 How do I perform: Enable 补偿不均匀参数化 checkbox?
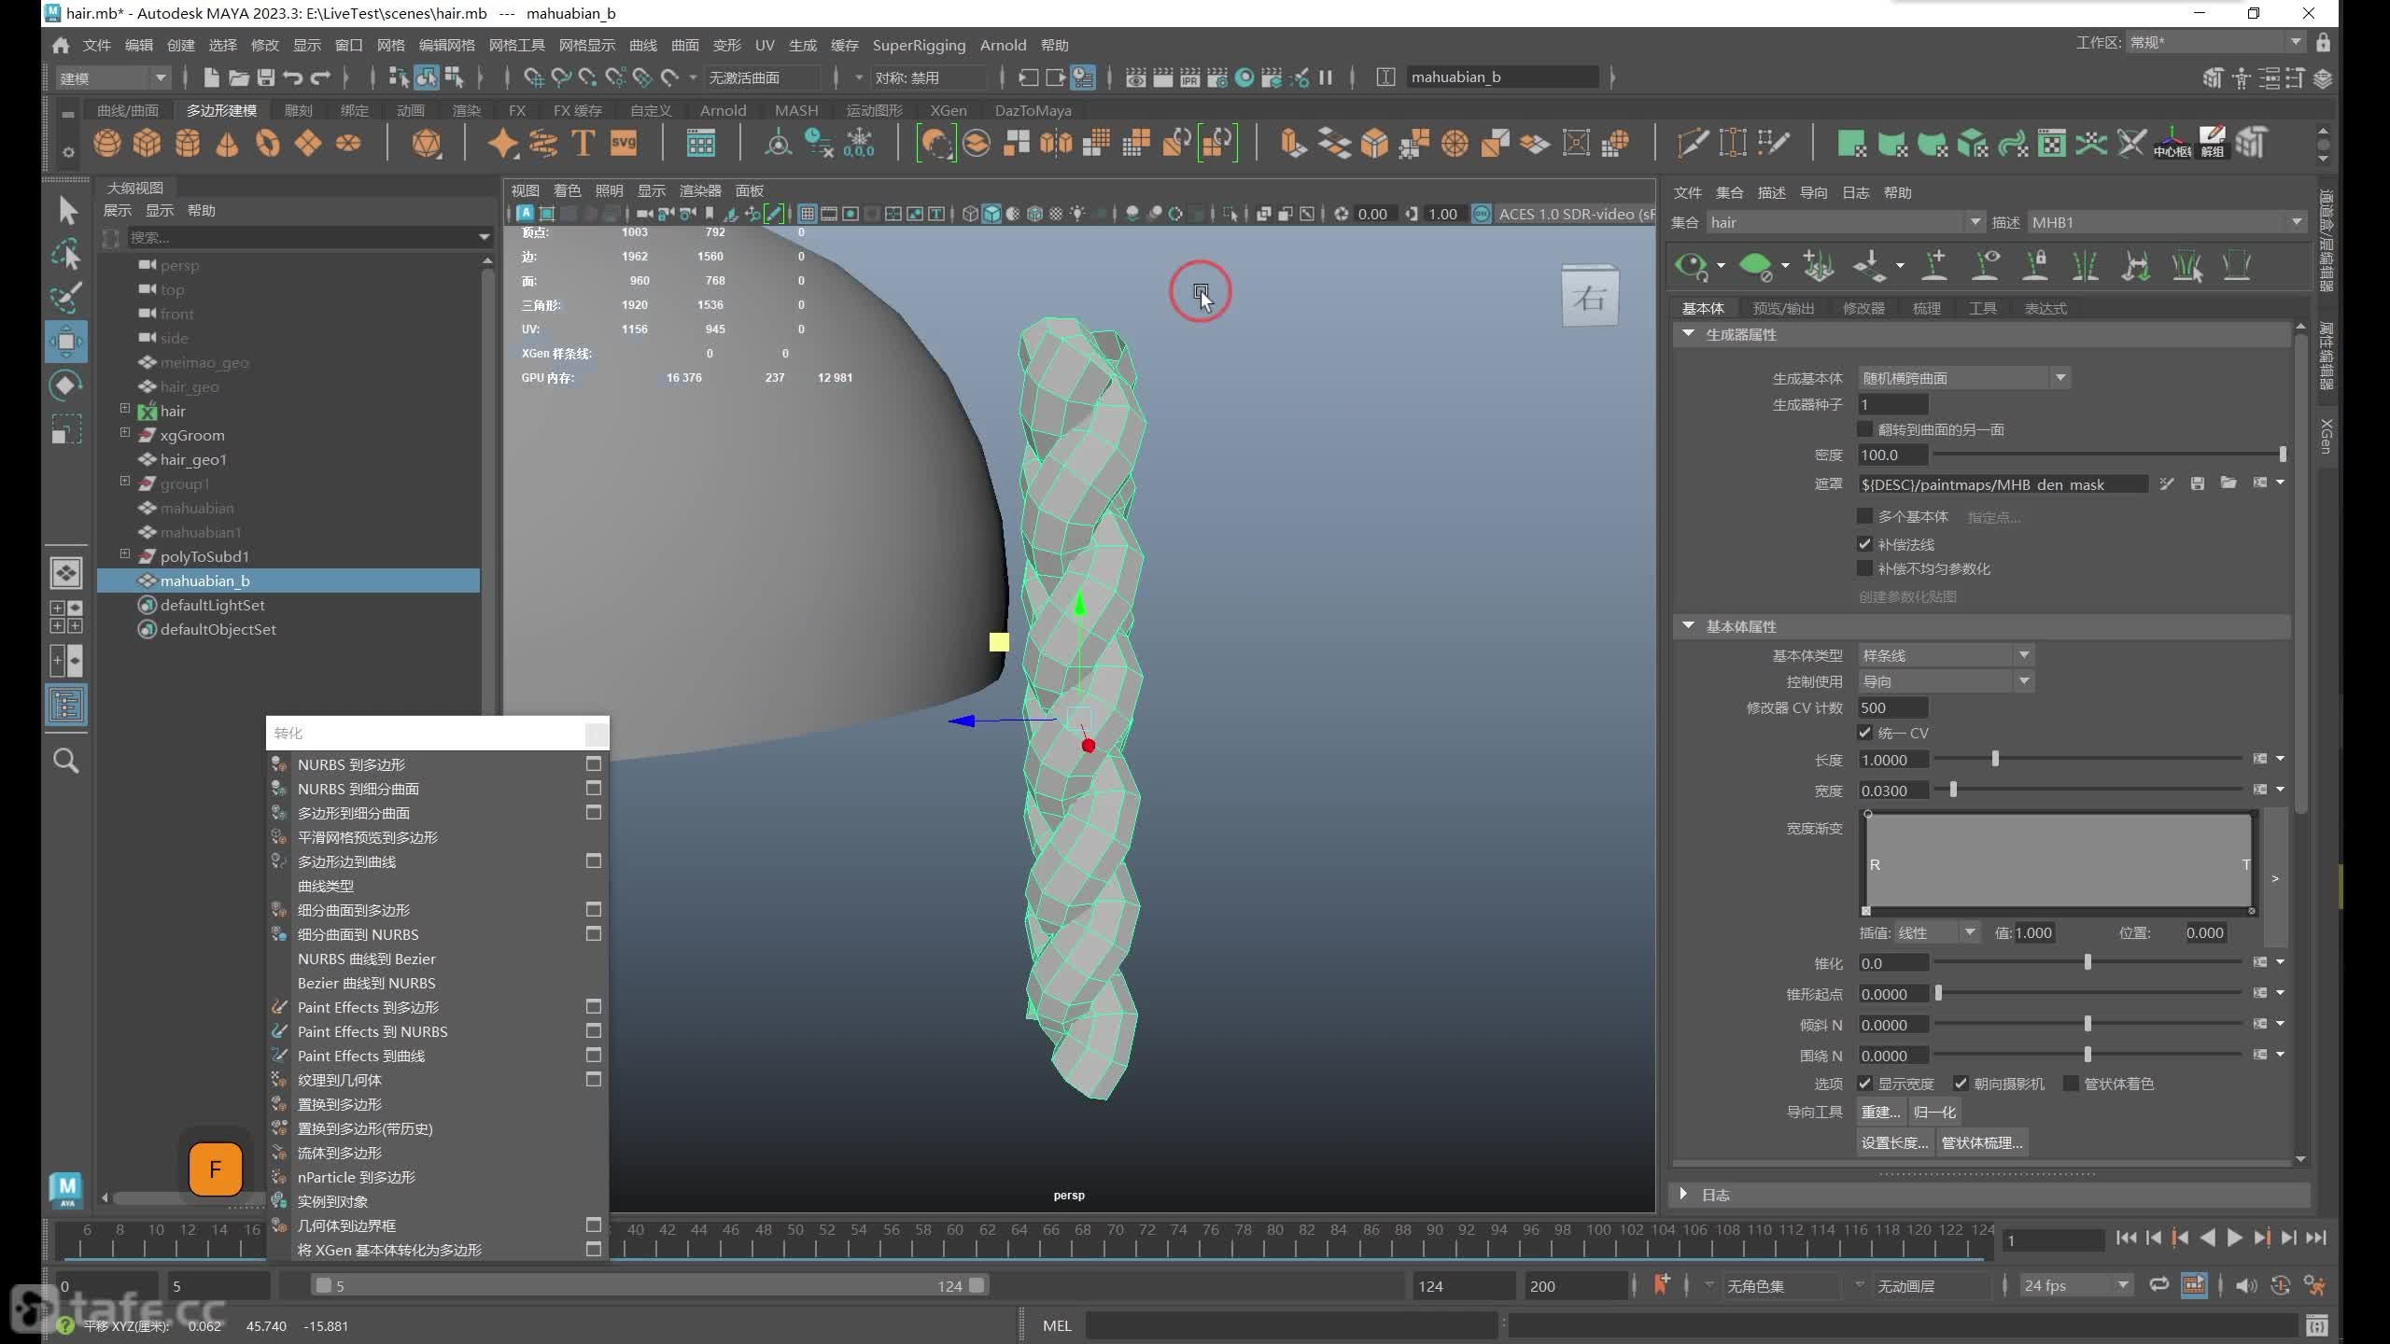coord(1865,568)
